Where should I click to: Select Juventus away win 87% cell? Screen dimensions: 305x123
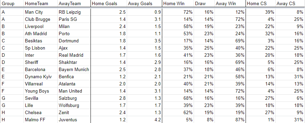click(230, 120)
